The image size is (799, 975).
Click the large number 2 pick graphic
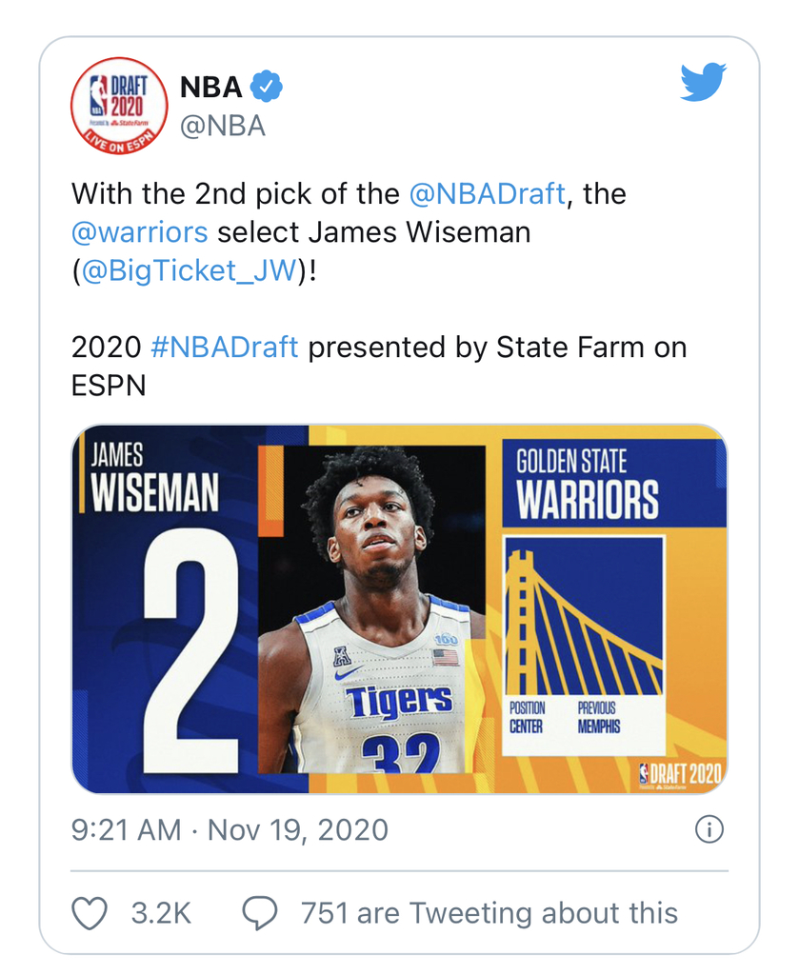(190, 650)
